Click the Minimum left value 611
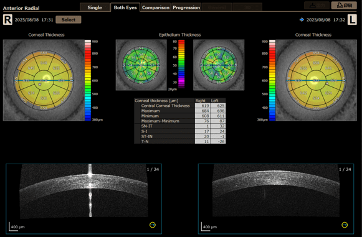This screenshot has height=237, width=362. point(218,116)
